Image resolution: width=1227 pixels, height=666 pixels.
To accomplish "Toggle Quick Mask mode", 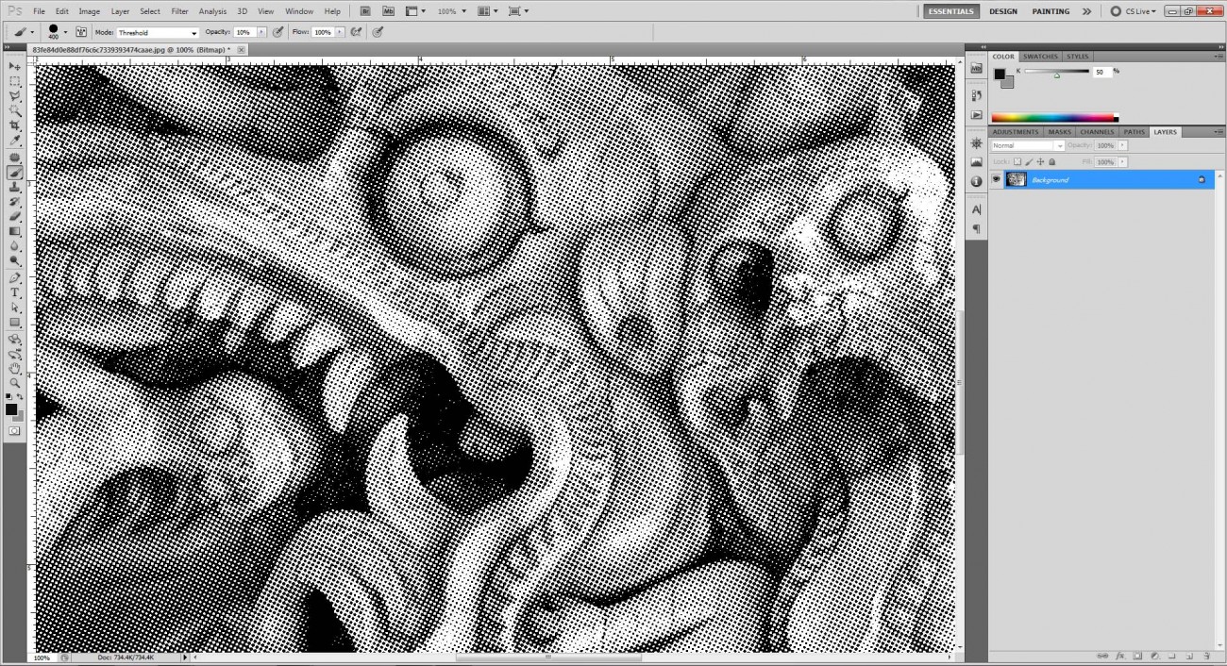I will point(14,430).
